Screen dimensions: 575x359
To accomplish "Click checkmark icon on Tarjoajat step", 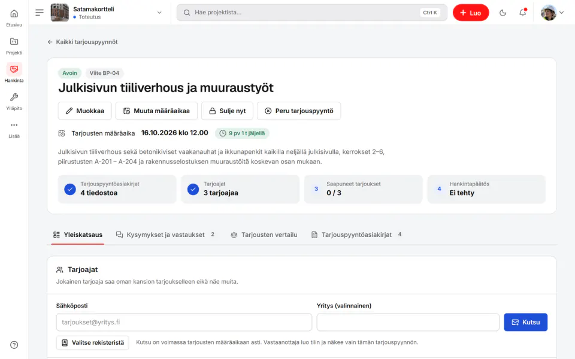I will pos(193,189).
